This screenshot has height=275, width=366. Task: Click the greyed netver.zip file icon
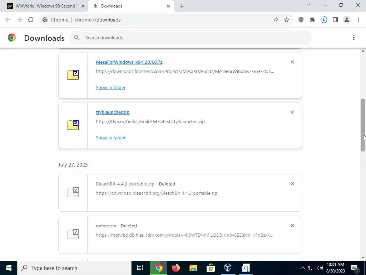pos(73,234)
